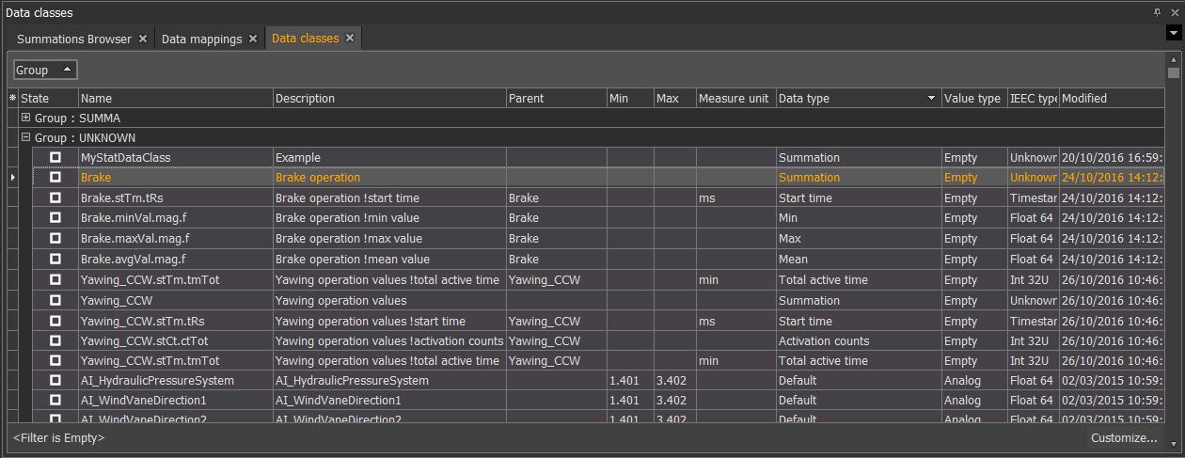Select 'Yawing operation values !activation counts' cell
Screen dimensions: 1185x458
(389, 340)
